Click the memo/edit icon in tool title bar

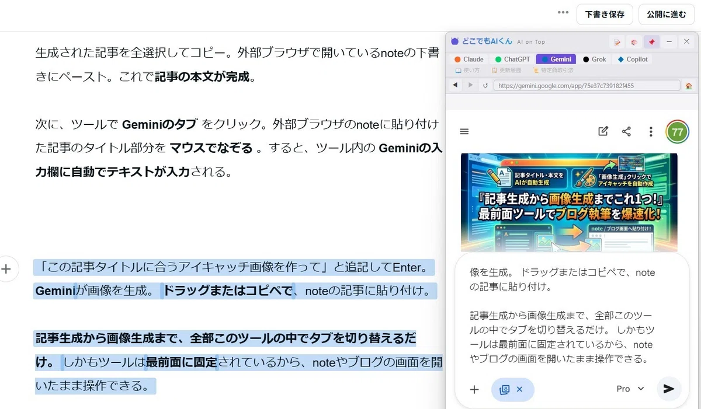pos(616,42)
